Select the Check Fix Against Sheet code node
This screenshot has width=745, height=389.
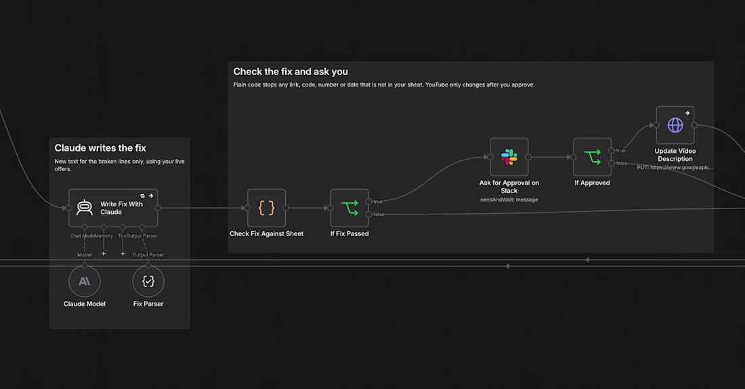point(267,208)
